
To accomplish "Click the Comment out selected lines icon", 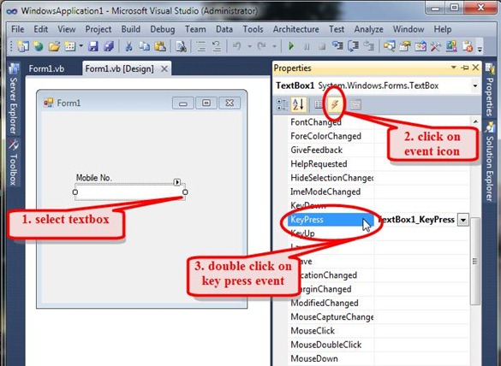I will click(201, 46).
